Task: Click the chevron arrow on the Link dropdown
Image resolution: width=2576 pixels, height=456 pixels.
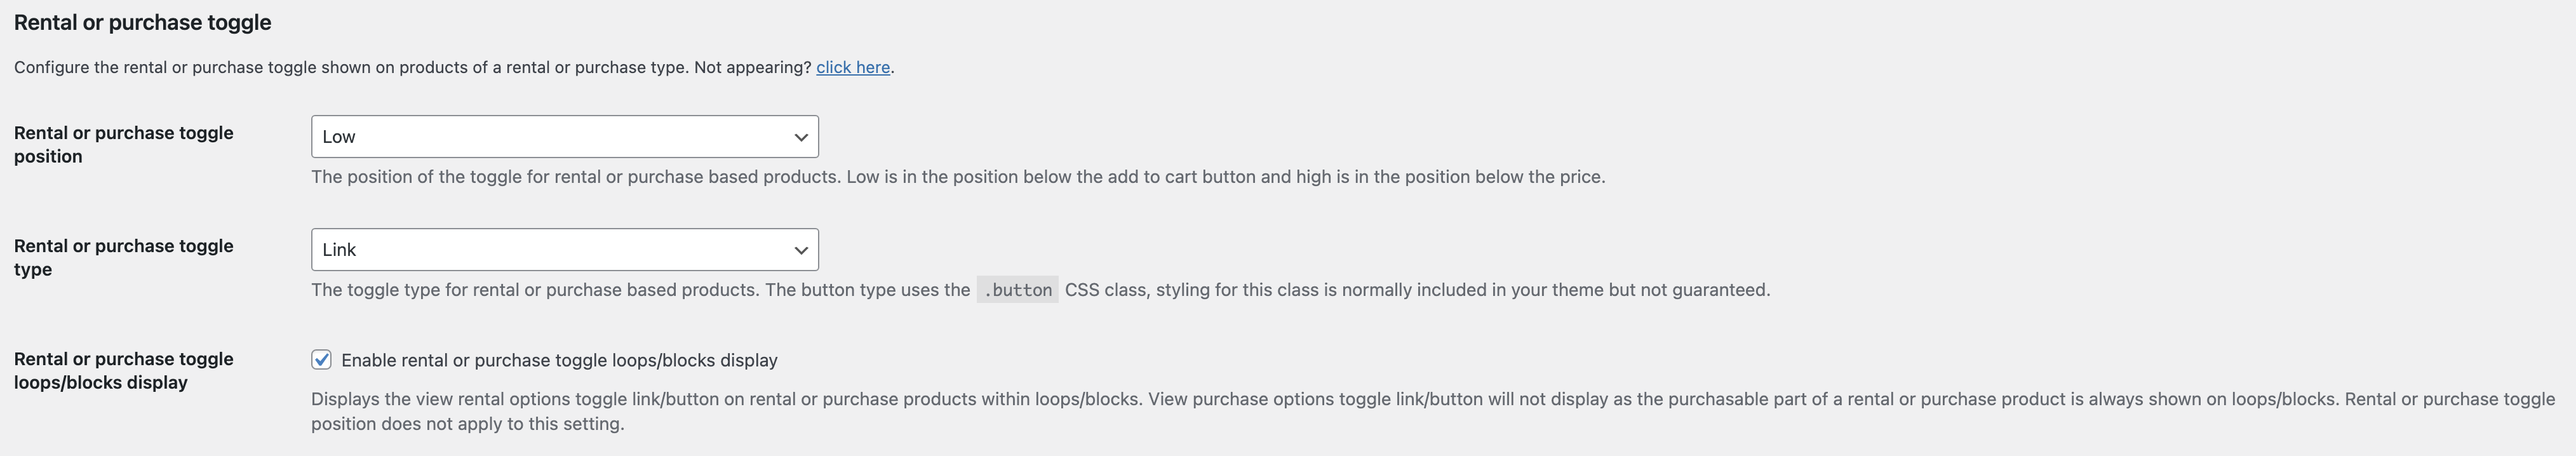Action: (x=800, y=250)
